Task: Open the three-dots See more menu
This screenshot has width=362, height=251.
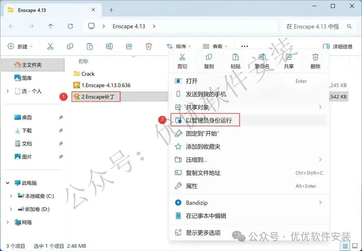Action: point(244,46)
